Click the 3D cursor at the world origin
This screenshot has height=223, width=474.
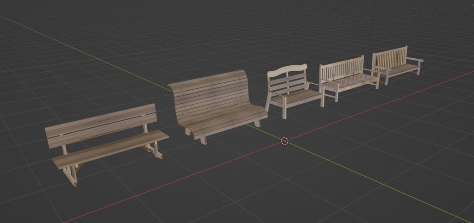[x=285, y=141]
